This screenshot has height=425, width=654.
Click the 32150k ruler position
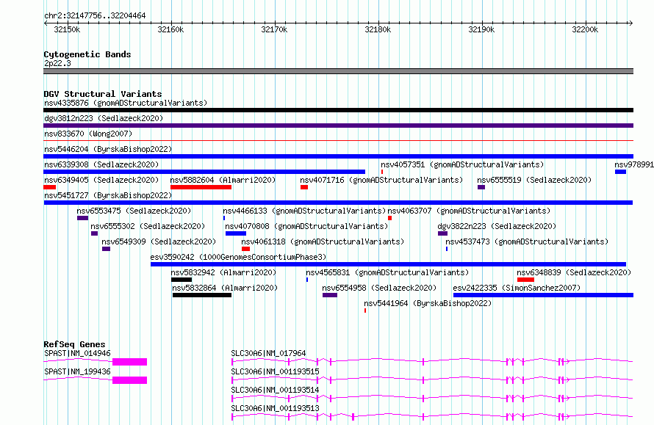coord(67,29)
